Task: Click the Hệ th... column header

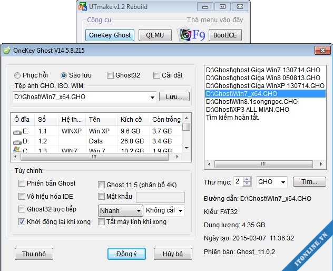Action: coord(72,120)
